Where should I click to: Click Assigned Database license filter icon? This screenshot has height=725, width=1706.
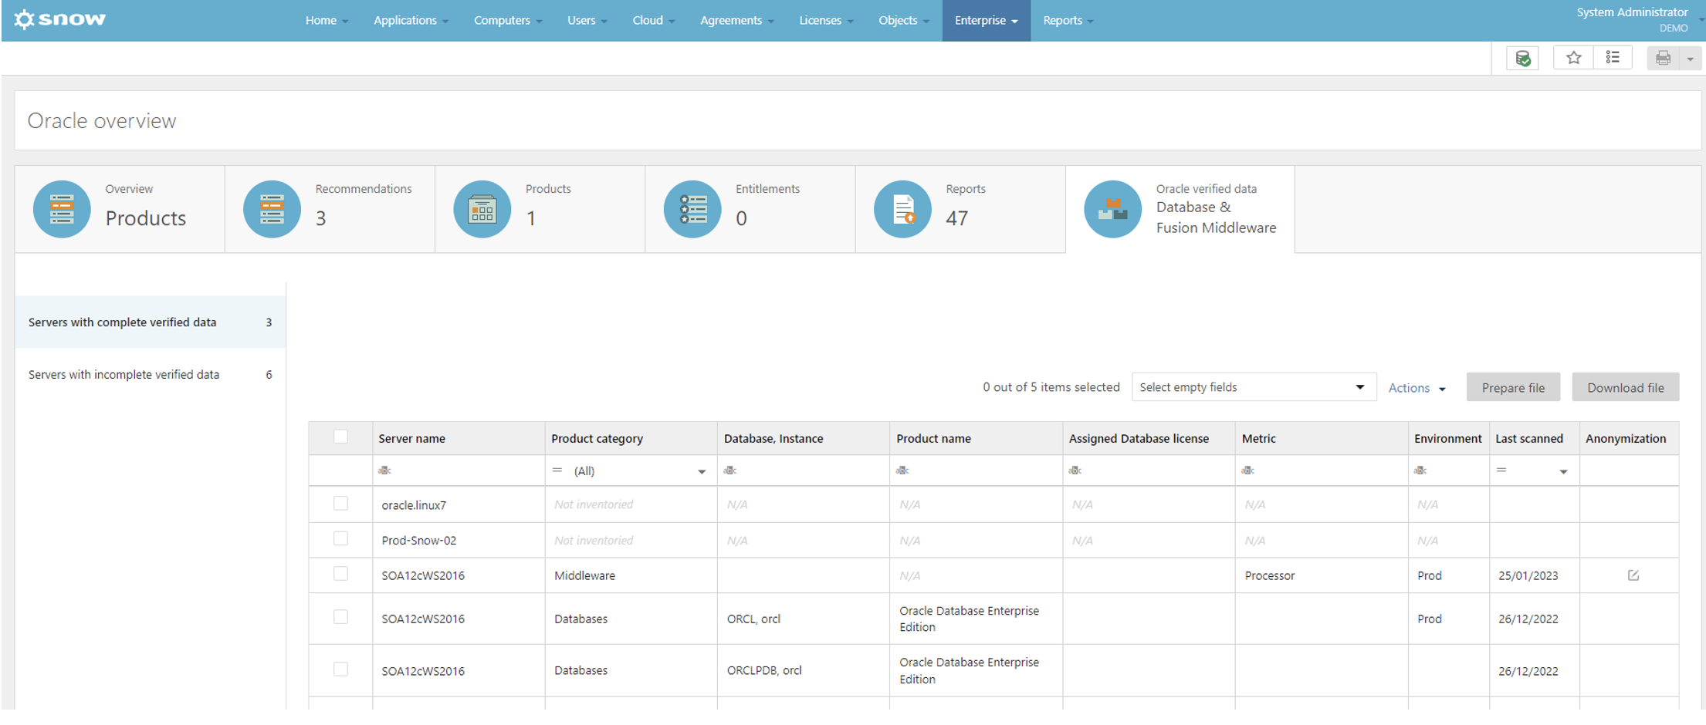pyautogui.click(x=1075, y=470)
